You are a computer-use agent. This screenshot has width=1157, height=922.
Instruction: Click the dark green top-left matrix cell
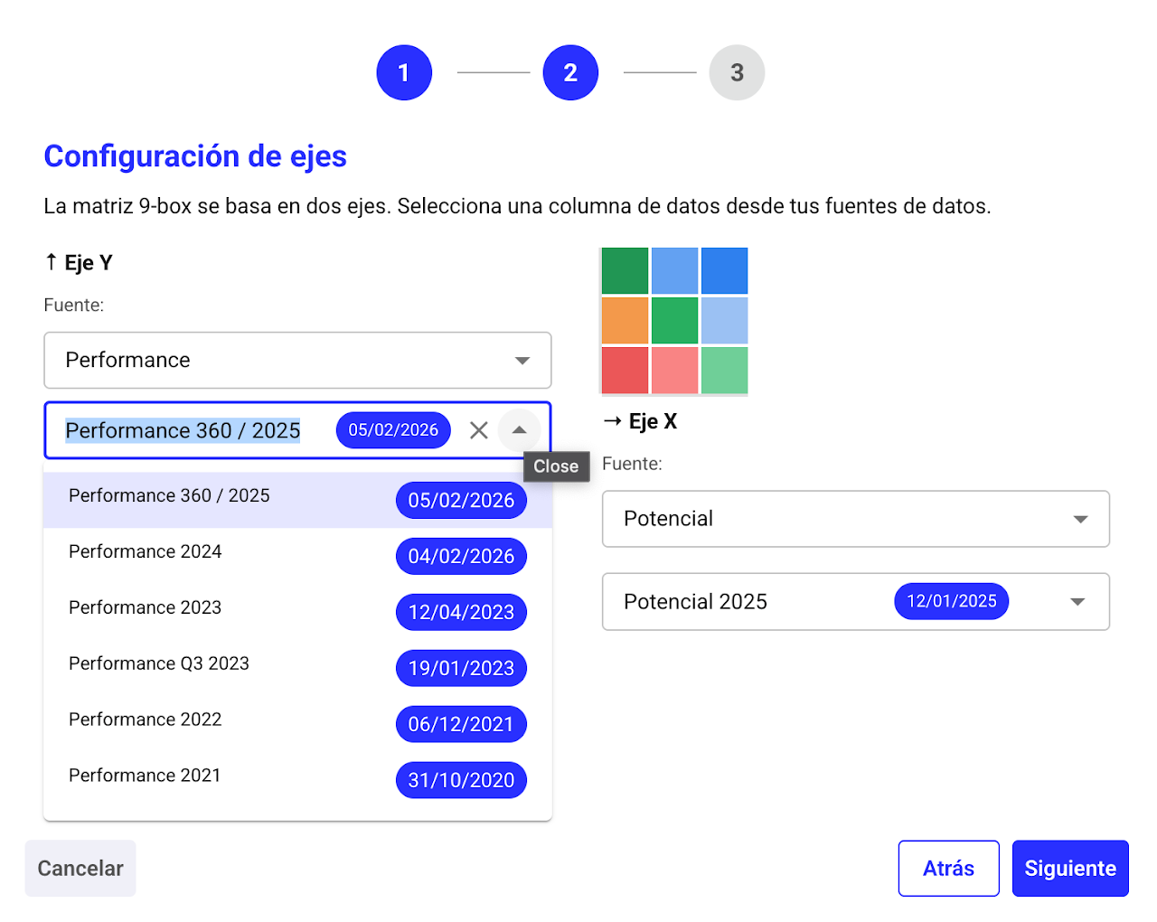625,271
